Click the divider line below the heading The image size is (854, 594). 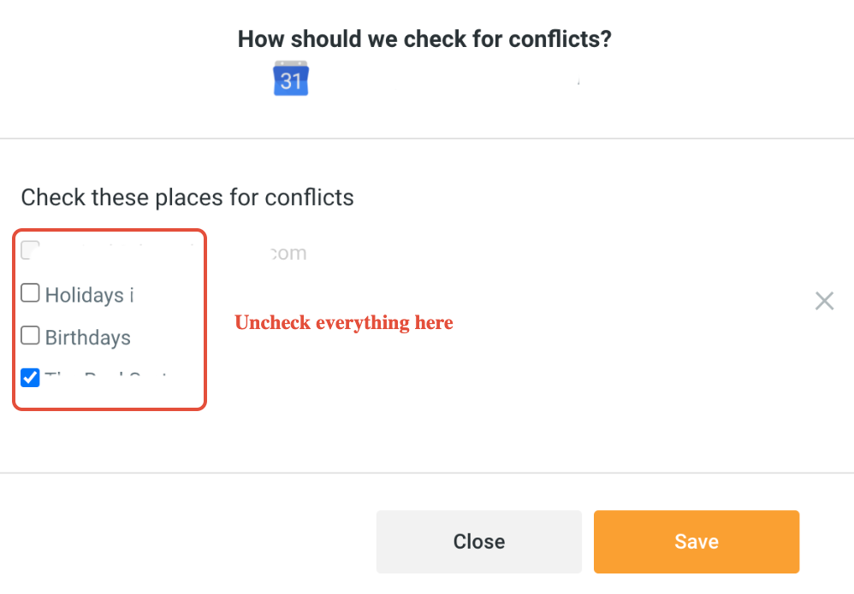(x=427, y=138)
